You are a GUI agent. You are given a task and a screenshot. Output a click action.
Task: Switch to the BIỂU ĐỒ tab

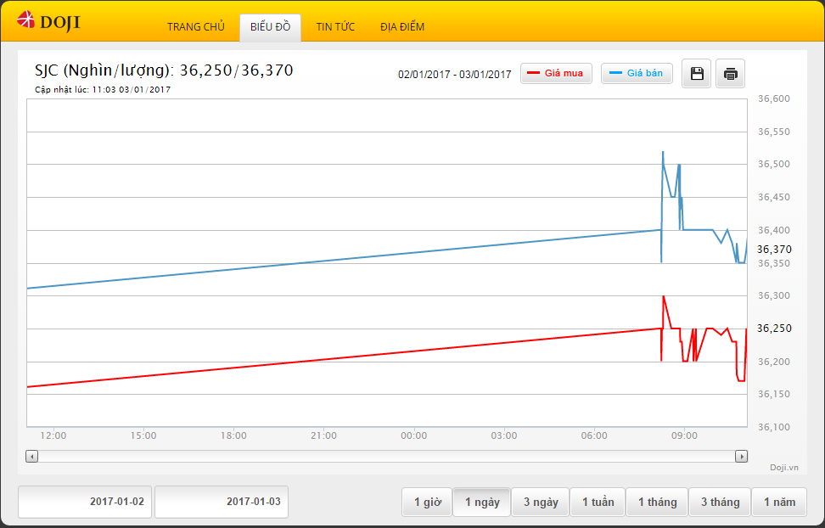click(271, 27)
